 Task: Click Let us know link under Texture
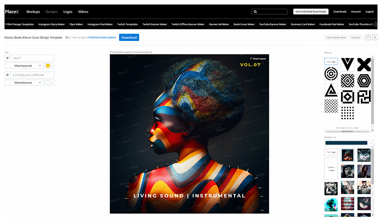[347, 131]
